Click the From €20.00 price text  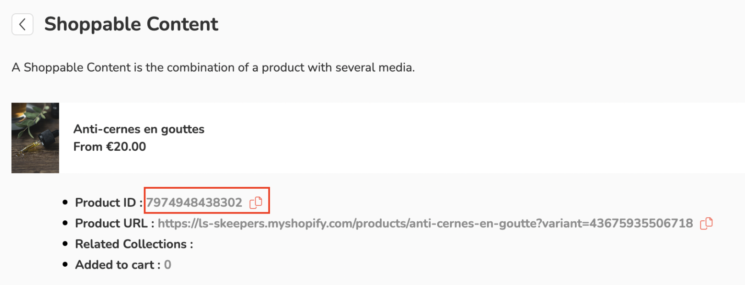pos(110,147)
